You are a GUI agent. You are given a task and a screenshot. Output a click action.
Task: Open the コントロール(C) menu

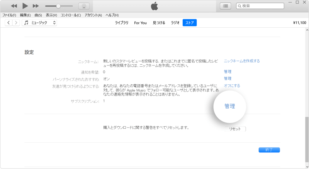click(71, 15)
